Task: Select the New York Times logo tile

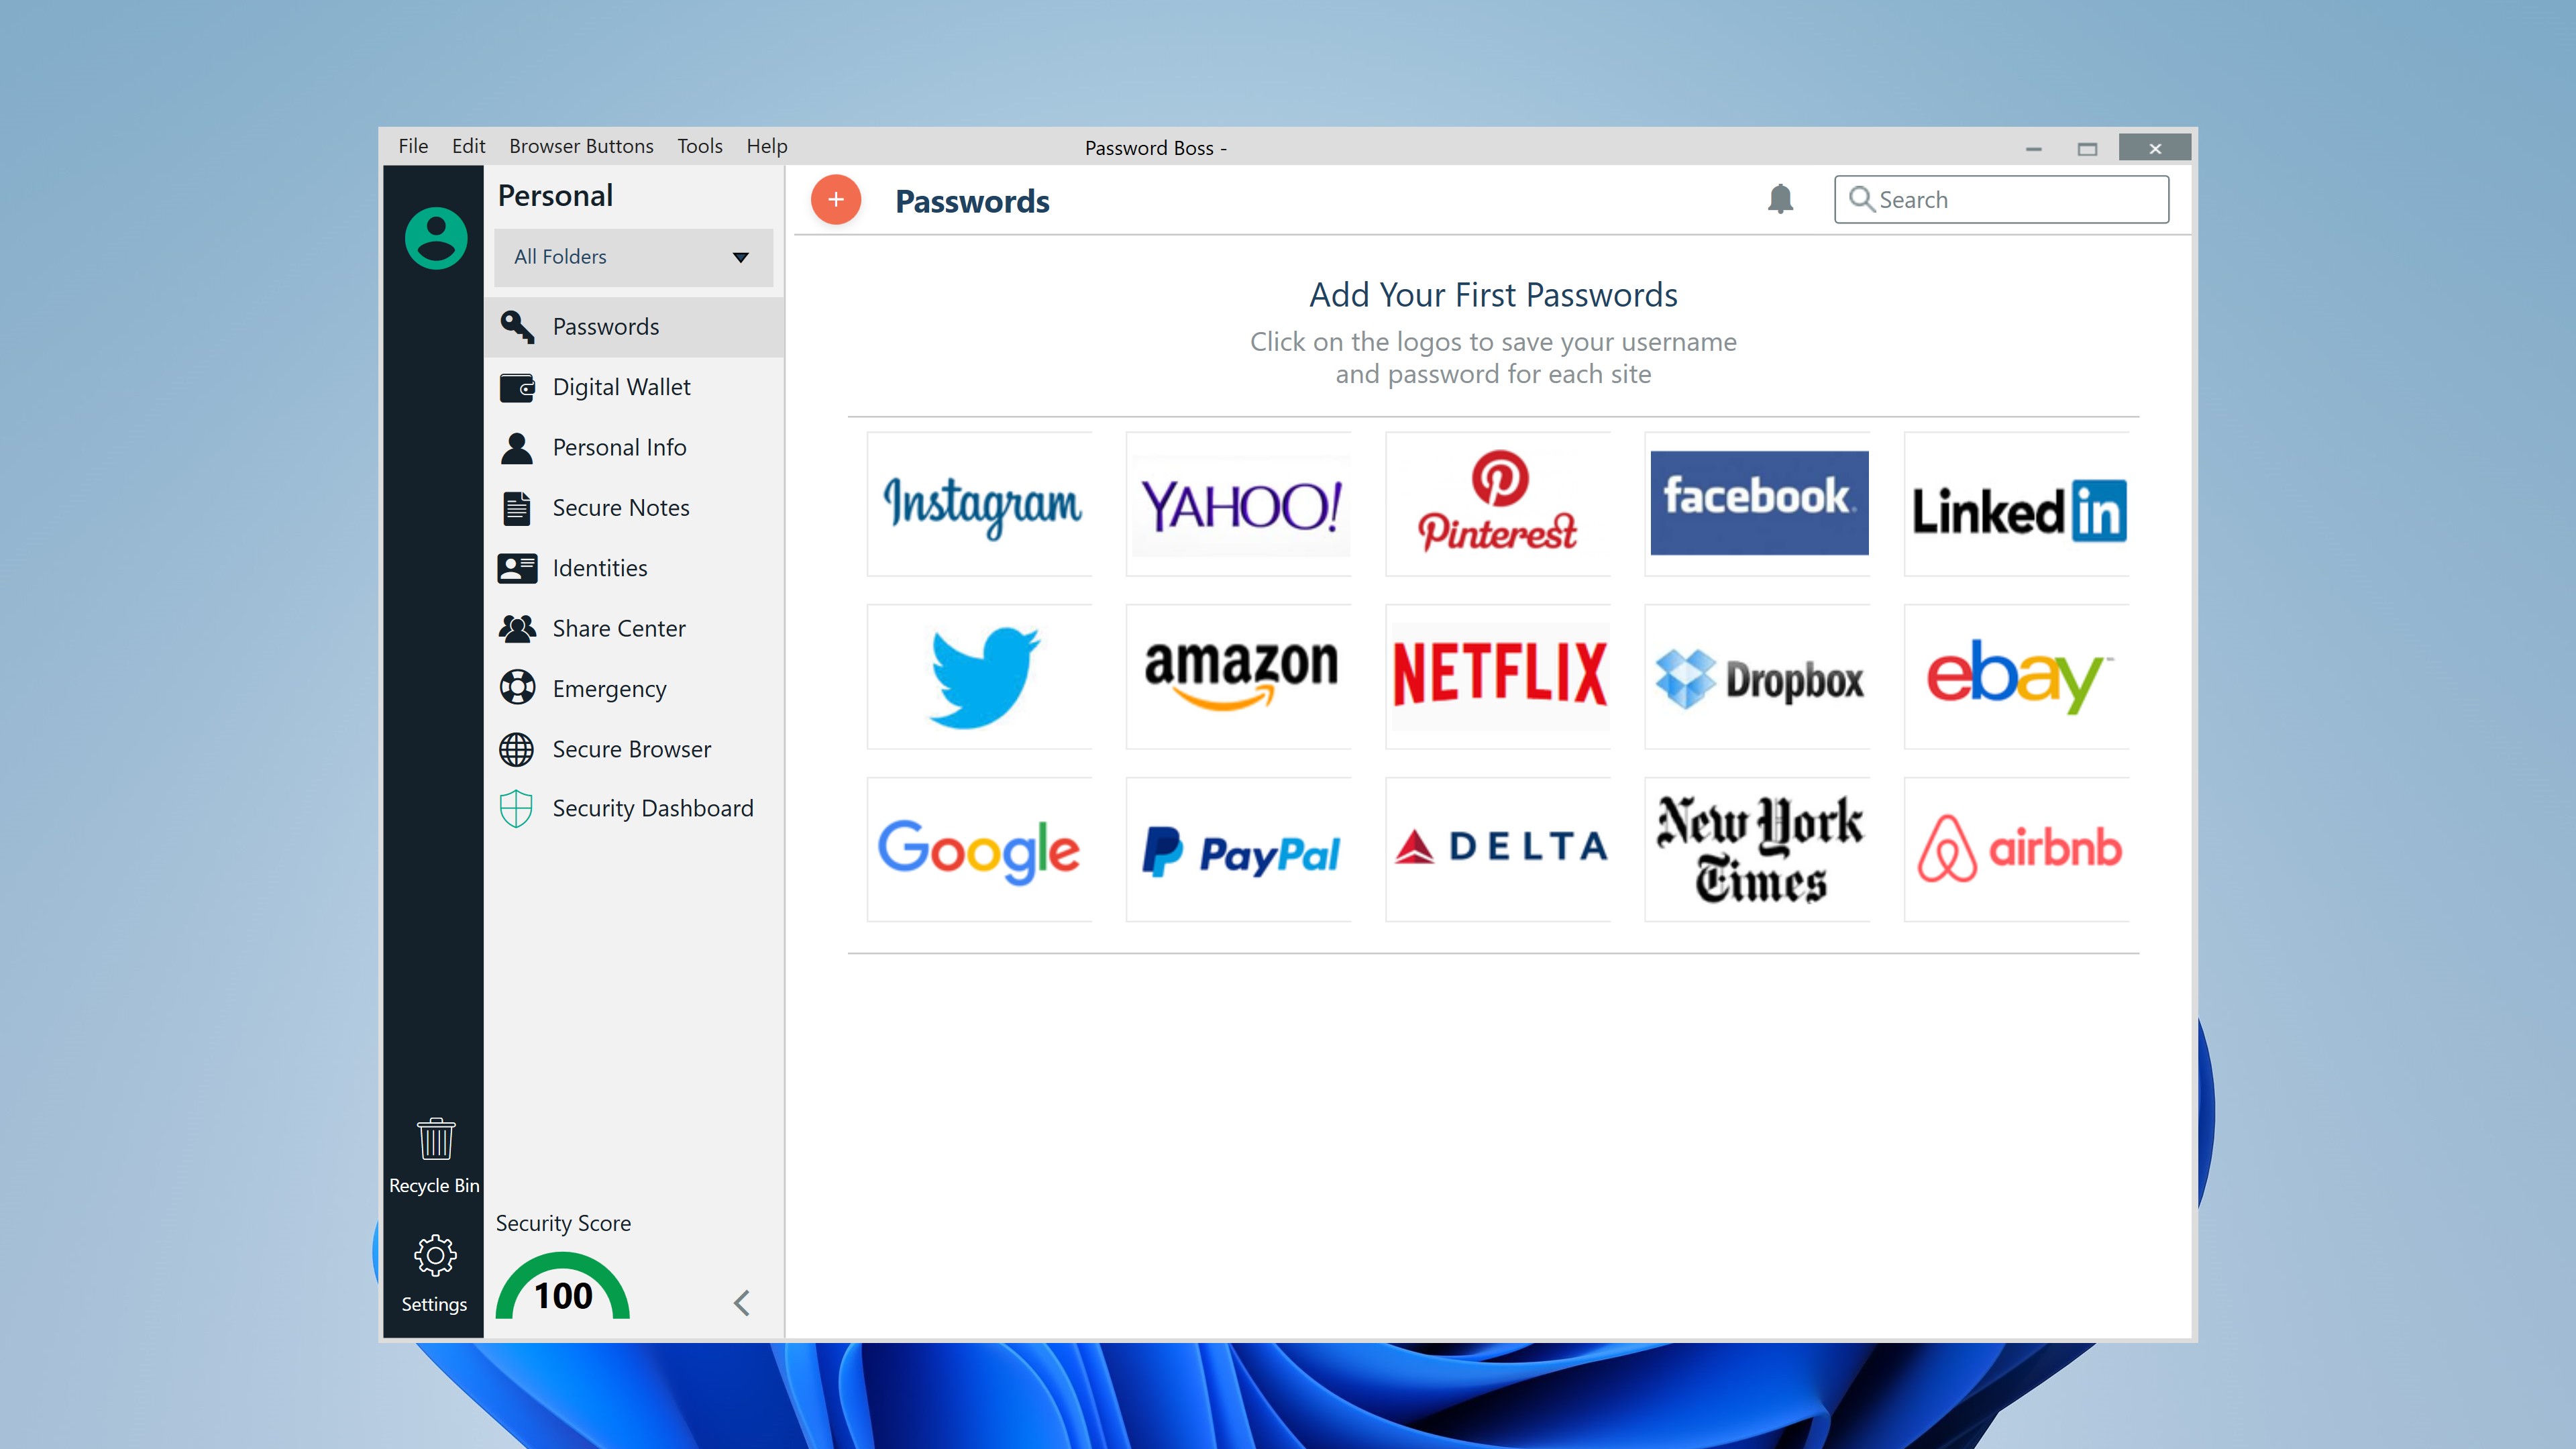Action: click(x=1758, y=850)
